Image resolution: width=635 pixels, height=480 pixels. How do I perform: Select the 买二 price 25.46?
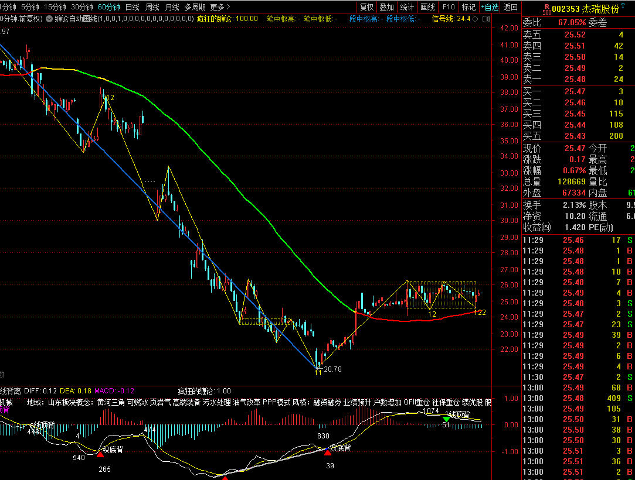pyautogui.click(x=575, y=102)
